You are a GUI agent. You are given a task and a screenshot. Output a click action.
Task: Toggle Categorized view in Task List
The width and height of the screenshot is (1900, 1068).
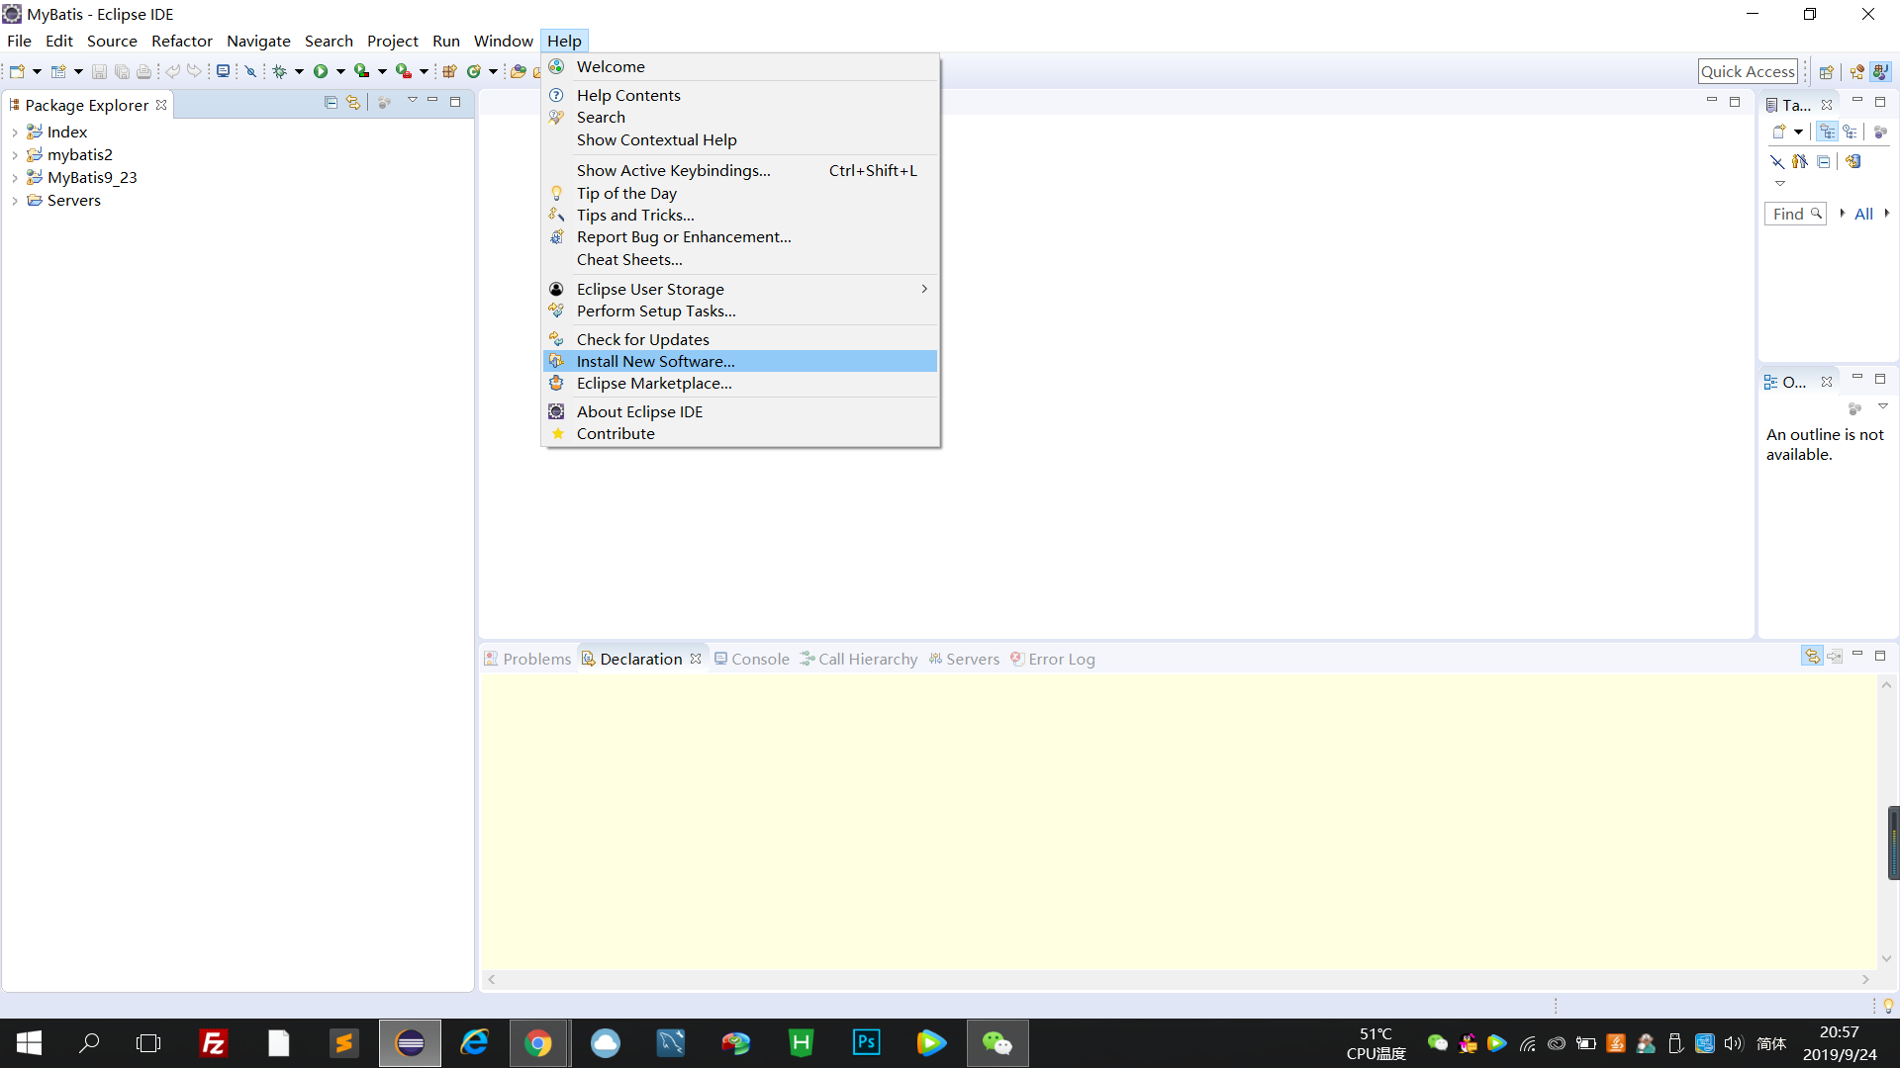coord(1827,132)
